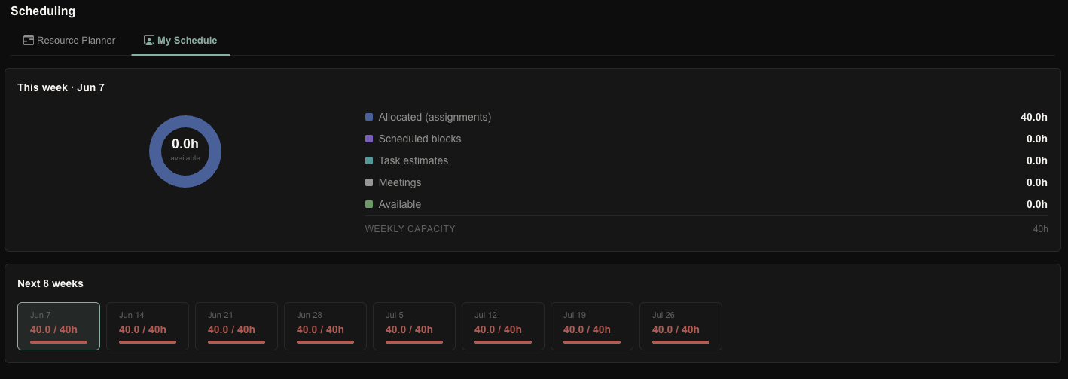Click the blue Allocated legend swatch
Viewport: 1068px width, 379px height.
(369, 118)
